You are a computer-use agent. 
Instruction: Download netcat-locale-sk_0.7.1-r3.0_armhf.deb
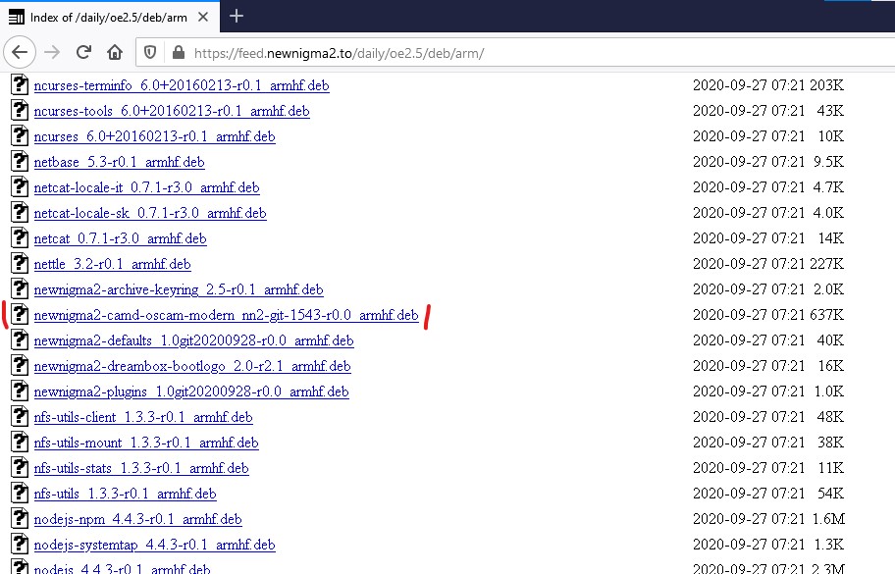150,213
